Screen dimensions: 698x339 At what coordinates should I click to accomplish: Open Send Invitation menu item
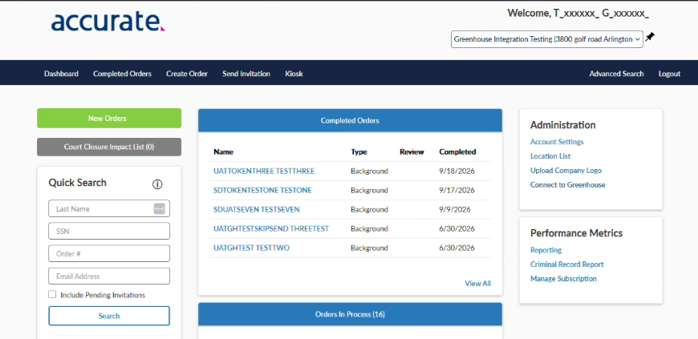246,74
